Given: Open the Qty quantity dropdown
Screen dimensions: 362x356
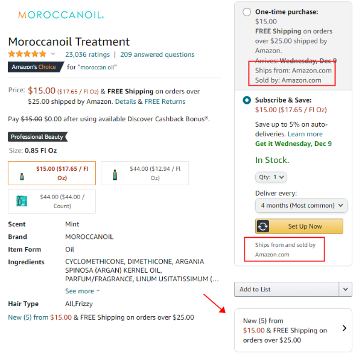Looking at the screenshot, I should tap(271, 177).
